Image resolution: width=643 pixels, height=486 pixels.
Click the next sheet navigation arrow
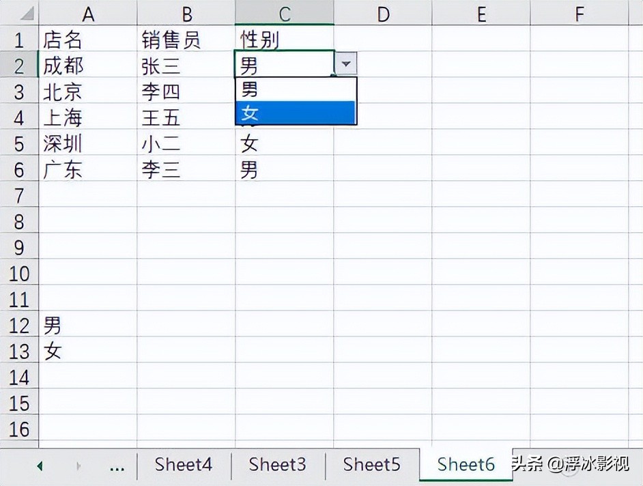pos(78,466)
